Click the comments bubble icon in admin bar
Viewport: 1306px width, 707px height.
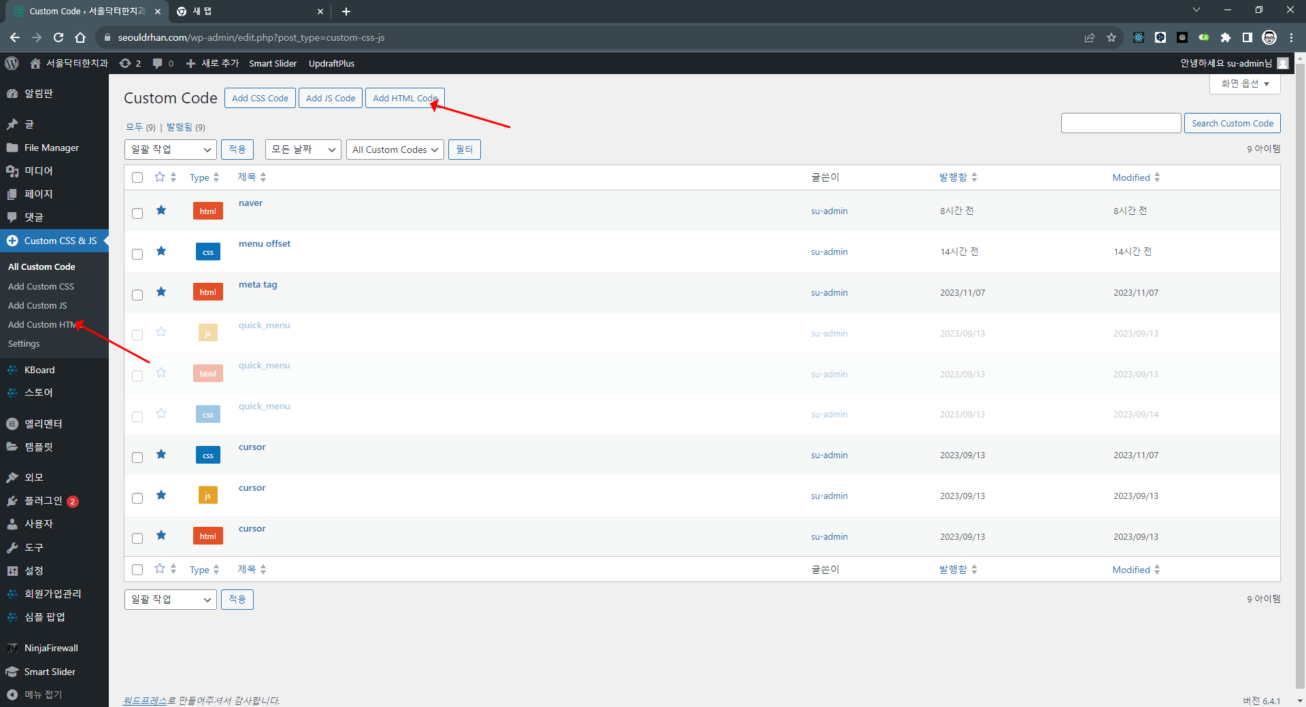[x=158, y=63]
